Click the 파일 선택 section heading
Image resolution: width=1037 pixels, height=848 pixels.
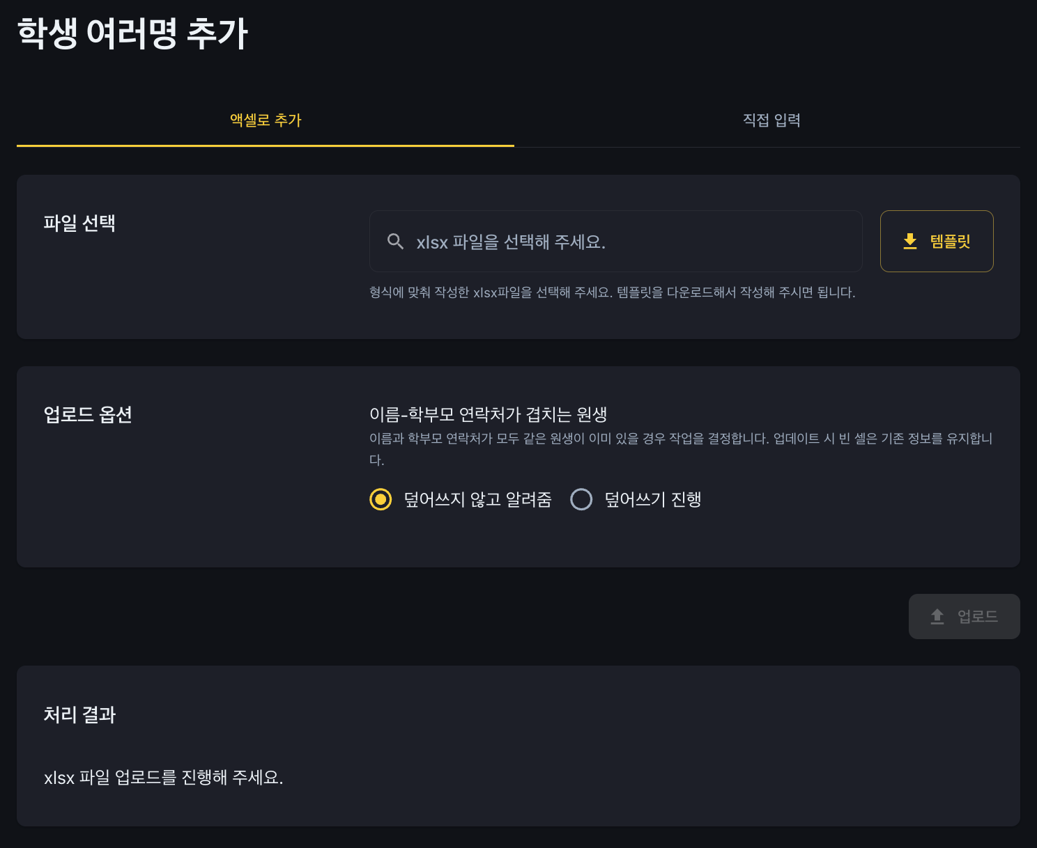point(79,223)
